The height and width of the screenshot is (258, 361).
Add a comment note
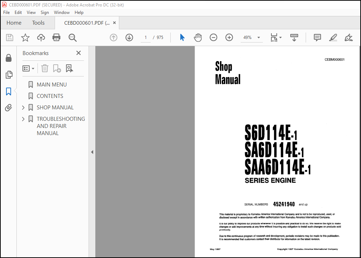317,37
